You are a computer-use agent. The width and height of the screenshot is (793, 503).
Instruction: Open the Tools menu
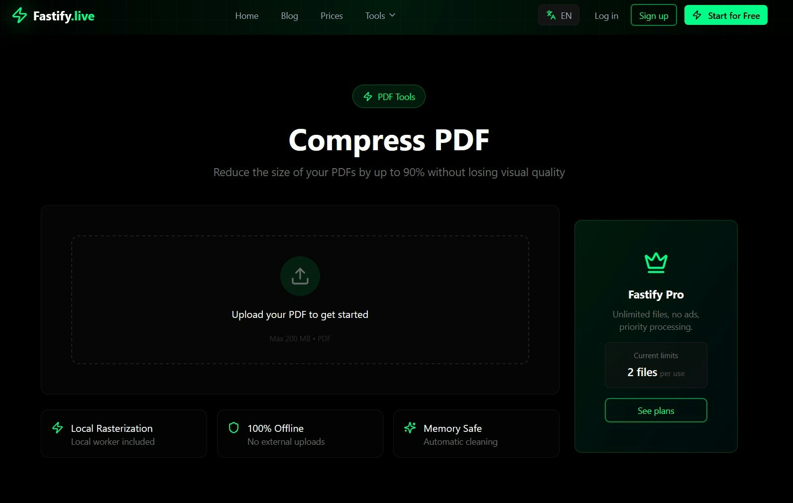pos(380,16)
